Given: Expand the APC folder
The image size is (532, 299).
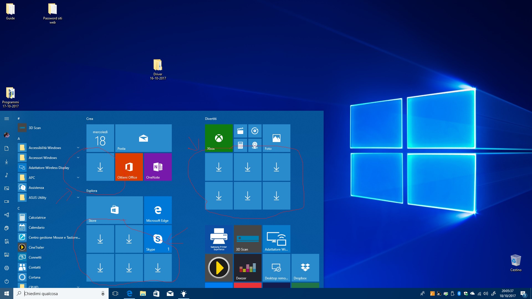Looking at the screenshot, I should point(49,178).
